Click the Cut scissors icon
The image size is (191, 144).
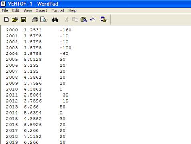pos(67,19)
